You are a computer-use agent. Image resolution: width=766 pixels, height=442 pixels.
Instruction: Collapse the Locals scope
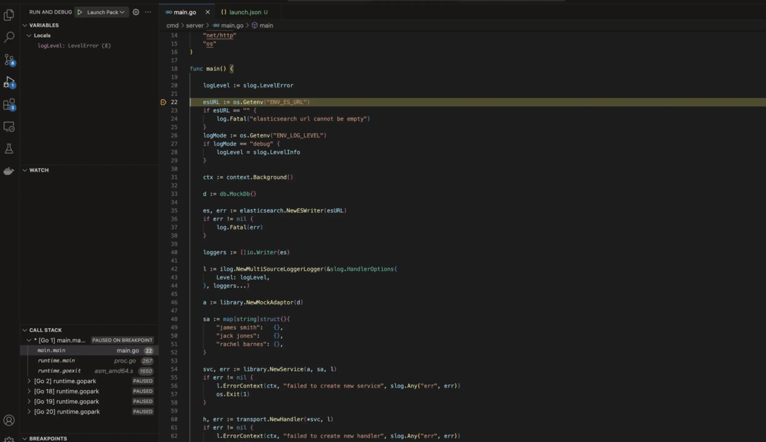coord(29,35)
